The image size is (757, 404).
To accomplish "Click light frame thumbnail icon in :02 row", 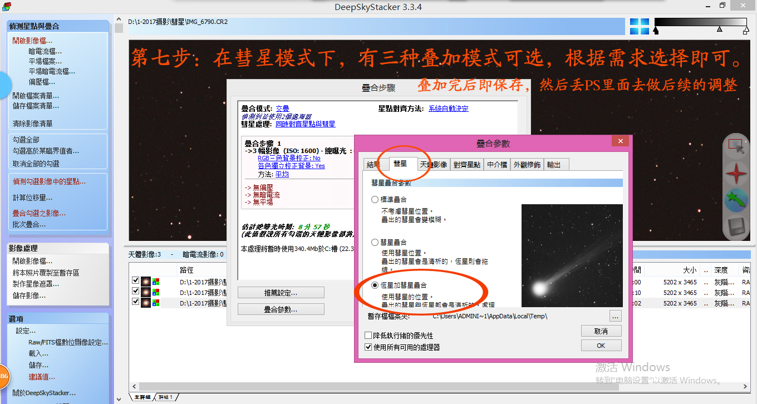I will click(x=146, y=303).
